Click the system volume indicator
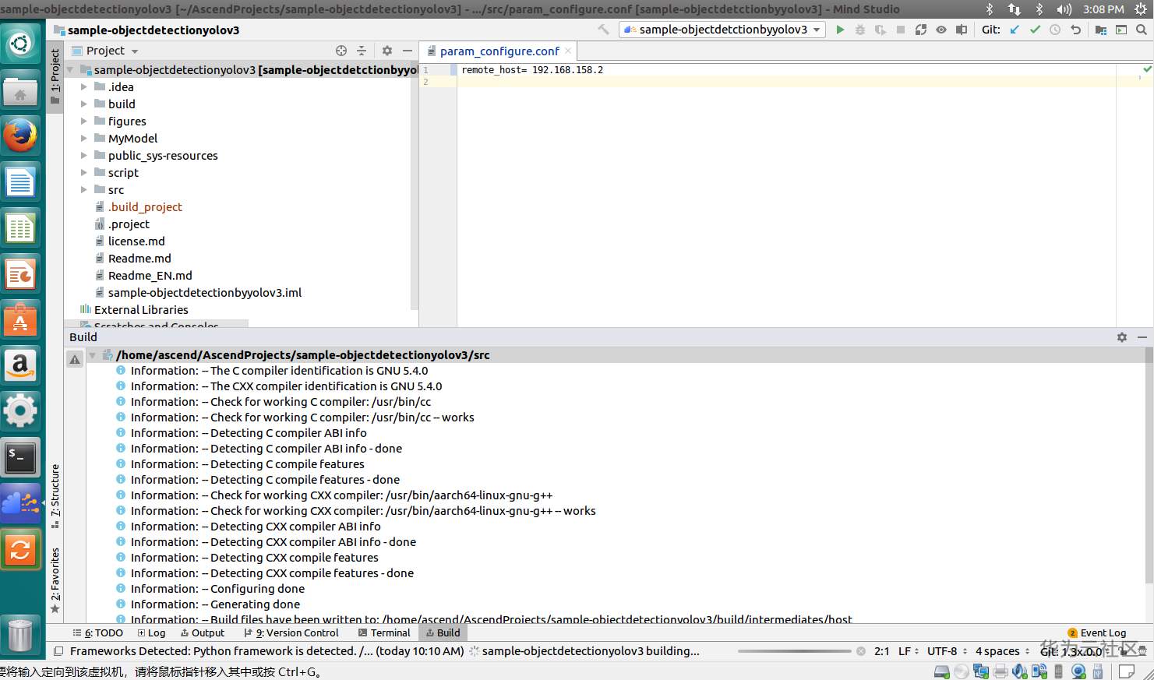Screen dimensions: 1154x680 1064,9
